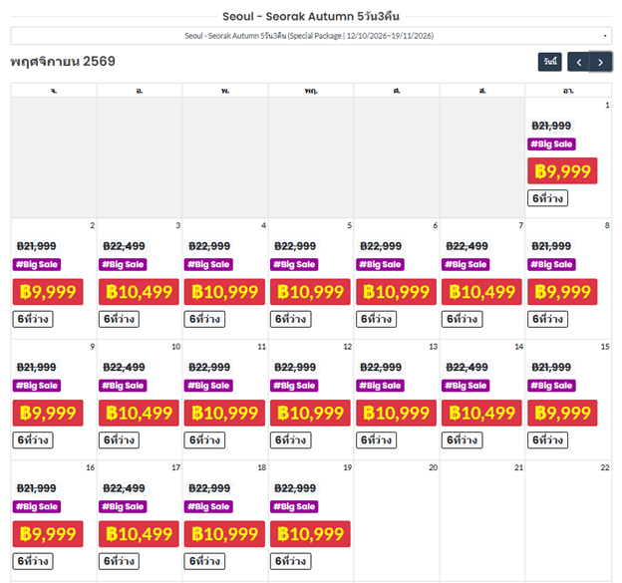Open the Seoul - Seorak Autumn package dropdown
This screenshot has height=583, width=622.
click(x=310, y=36)
